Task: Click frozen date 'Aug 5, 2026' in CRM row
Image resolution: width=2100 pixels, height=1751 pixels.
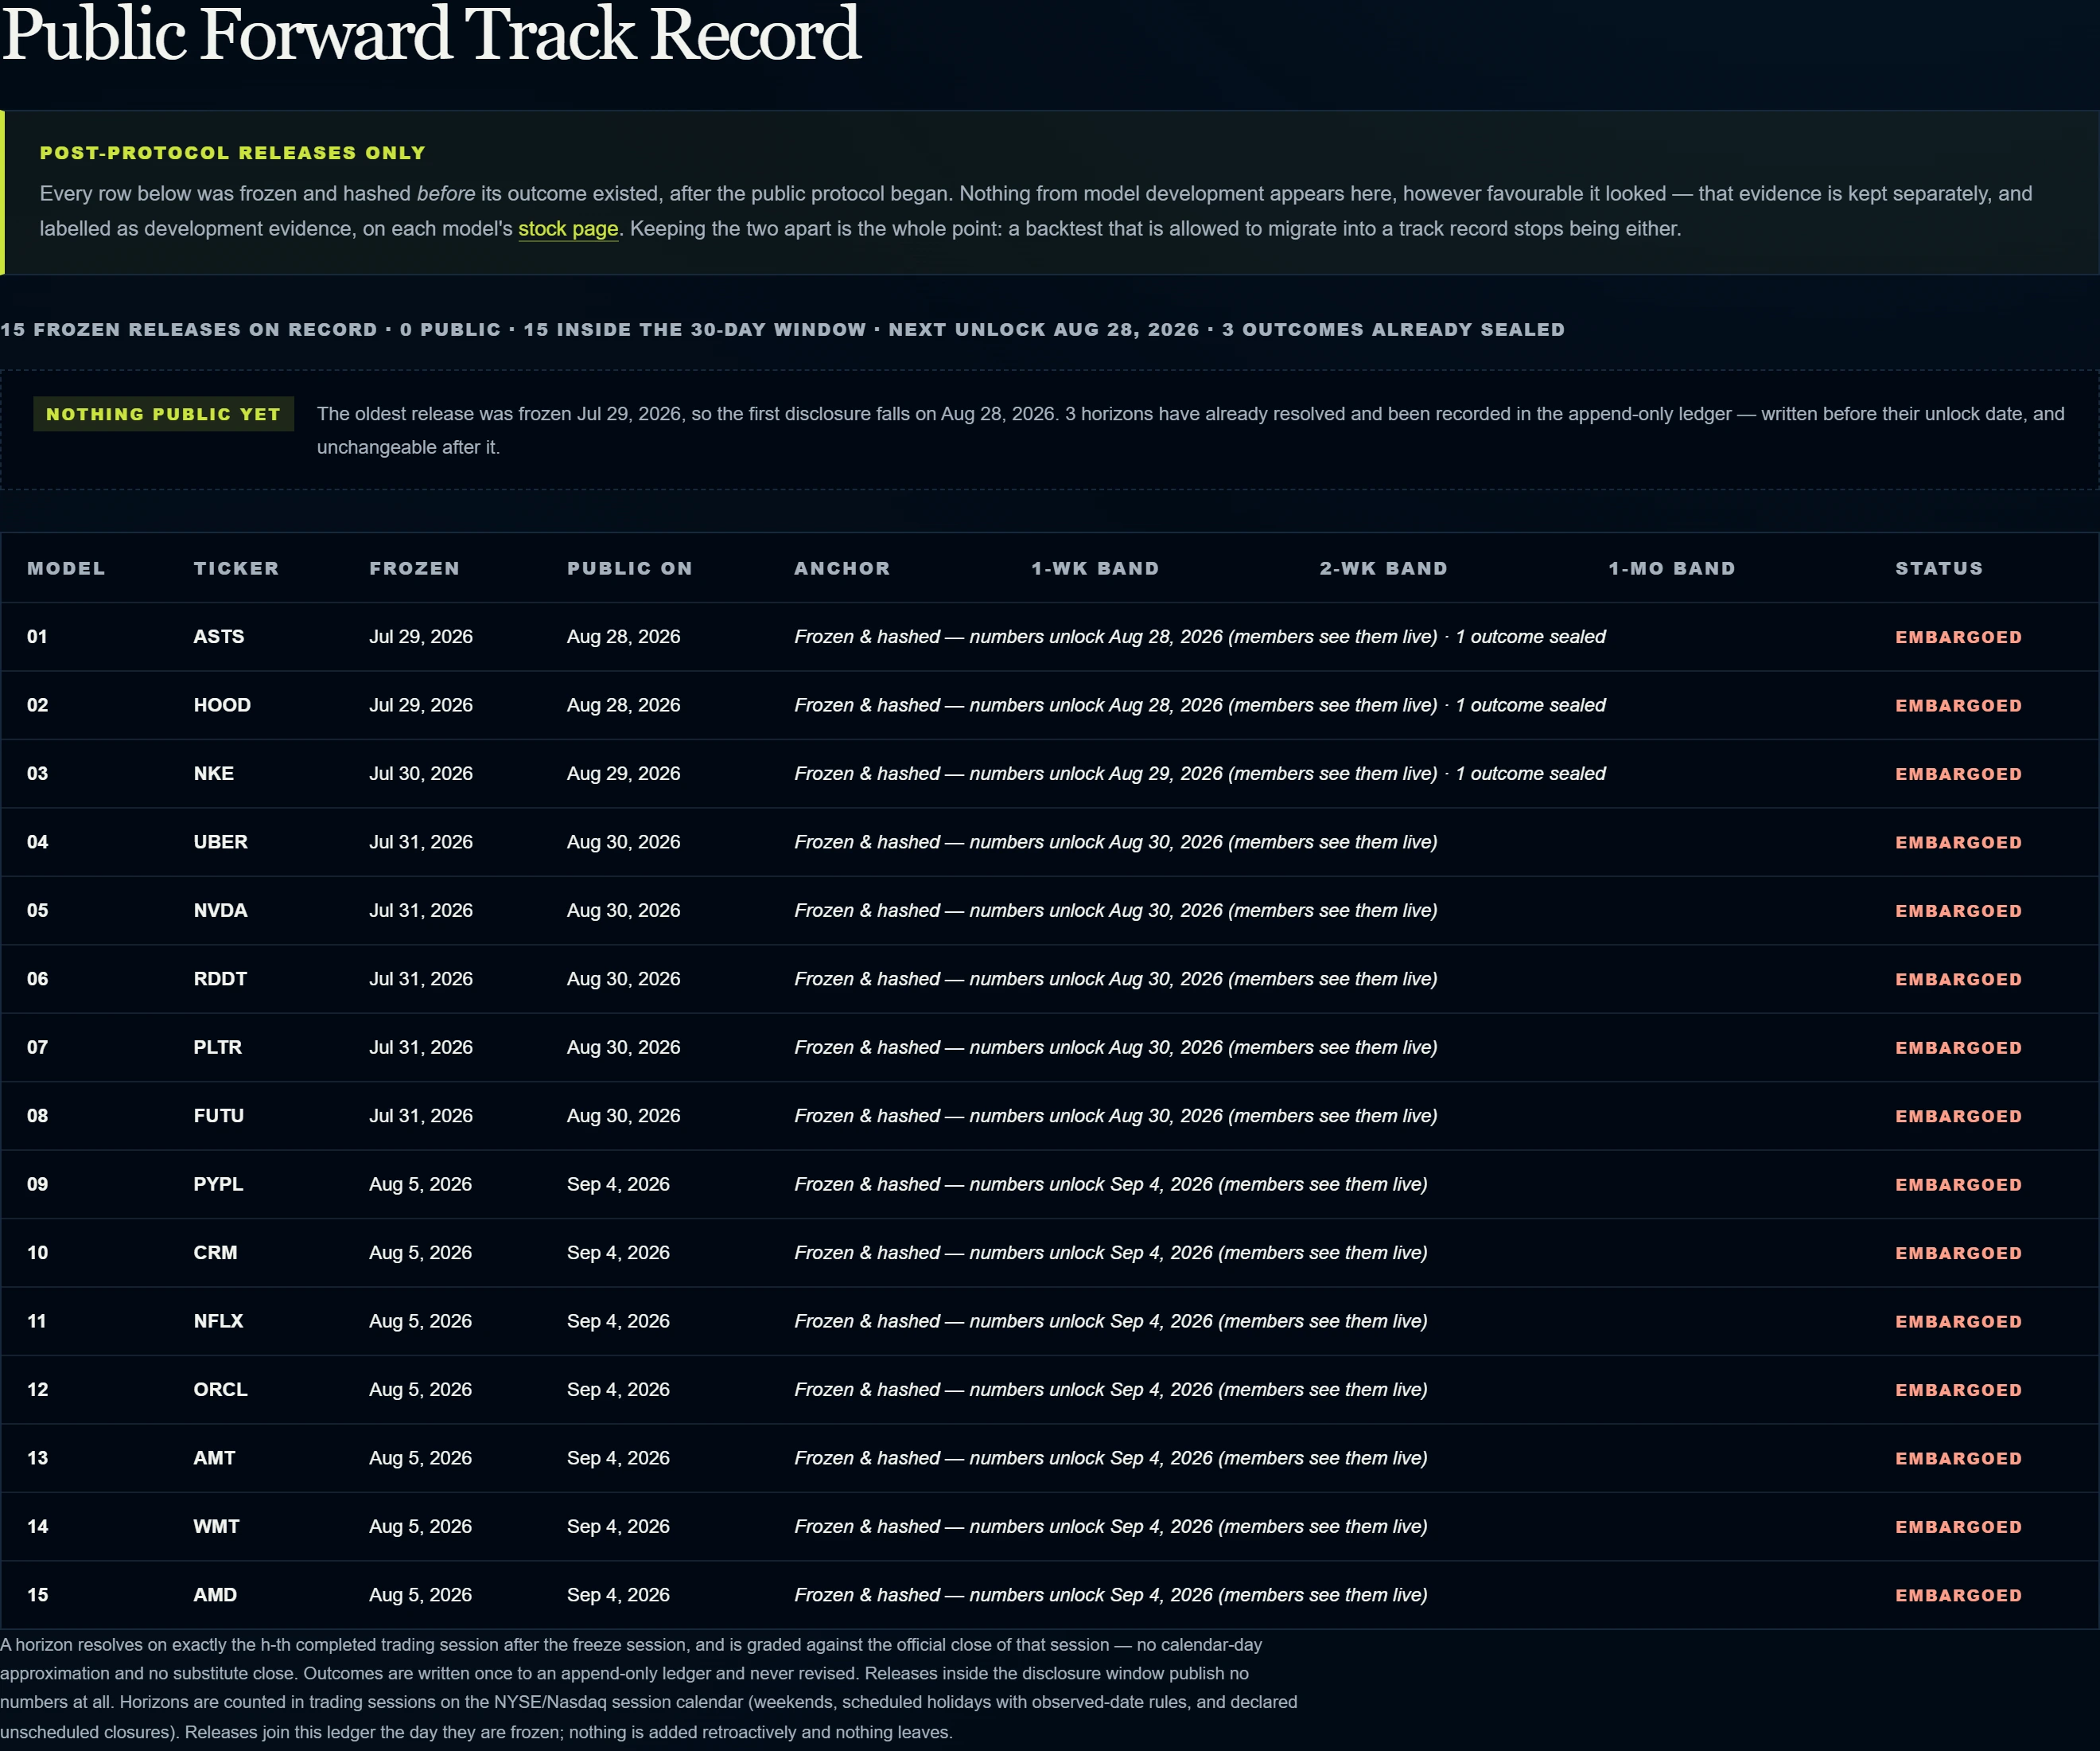Action: click(x=420, y=1253)
